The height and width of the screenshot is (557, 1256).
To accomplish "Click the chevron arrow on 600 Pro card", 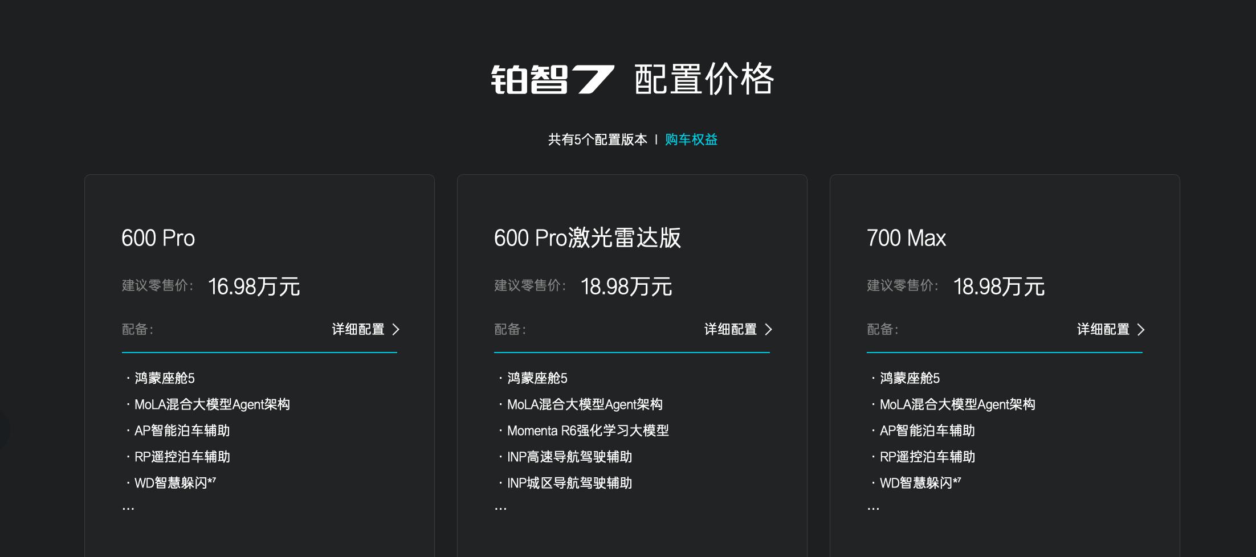I will click(396, 330).
